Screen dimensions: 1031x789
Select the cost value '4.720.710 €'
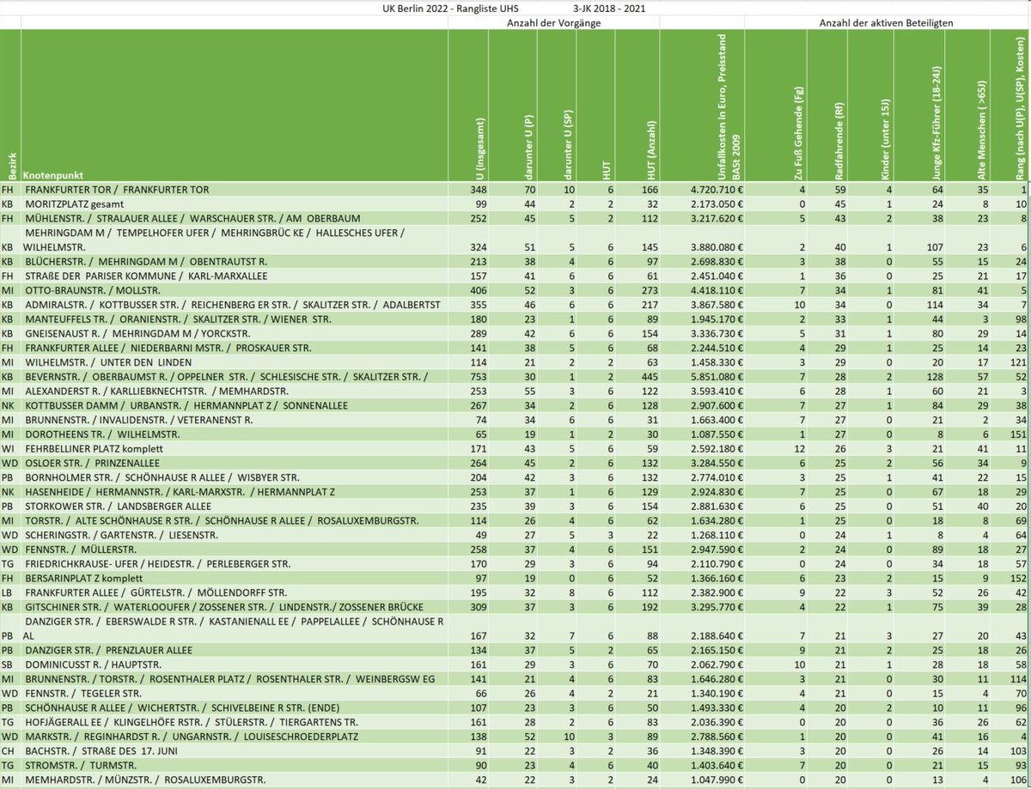[x=717, y=188]
